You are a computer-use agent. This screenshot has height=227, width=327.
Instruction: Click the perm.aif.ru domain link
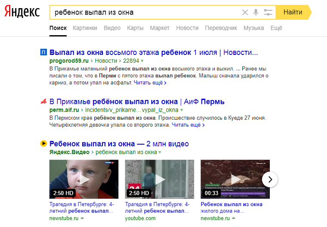point(64,110)
